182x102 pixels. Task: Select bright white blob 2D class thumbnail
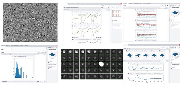click(101, 64)
